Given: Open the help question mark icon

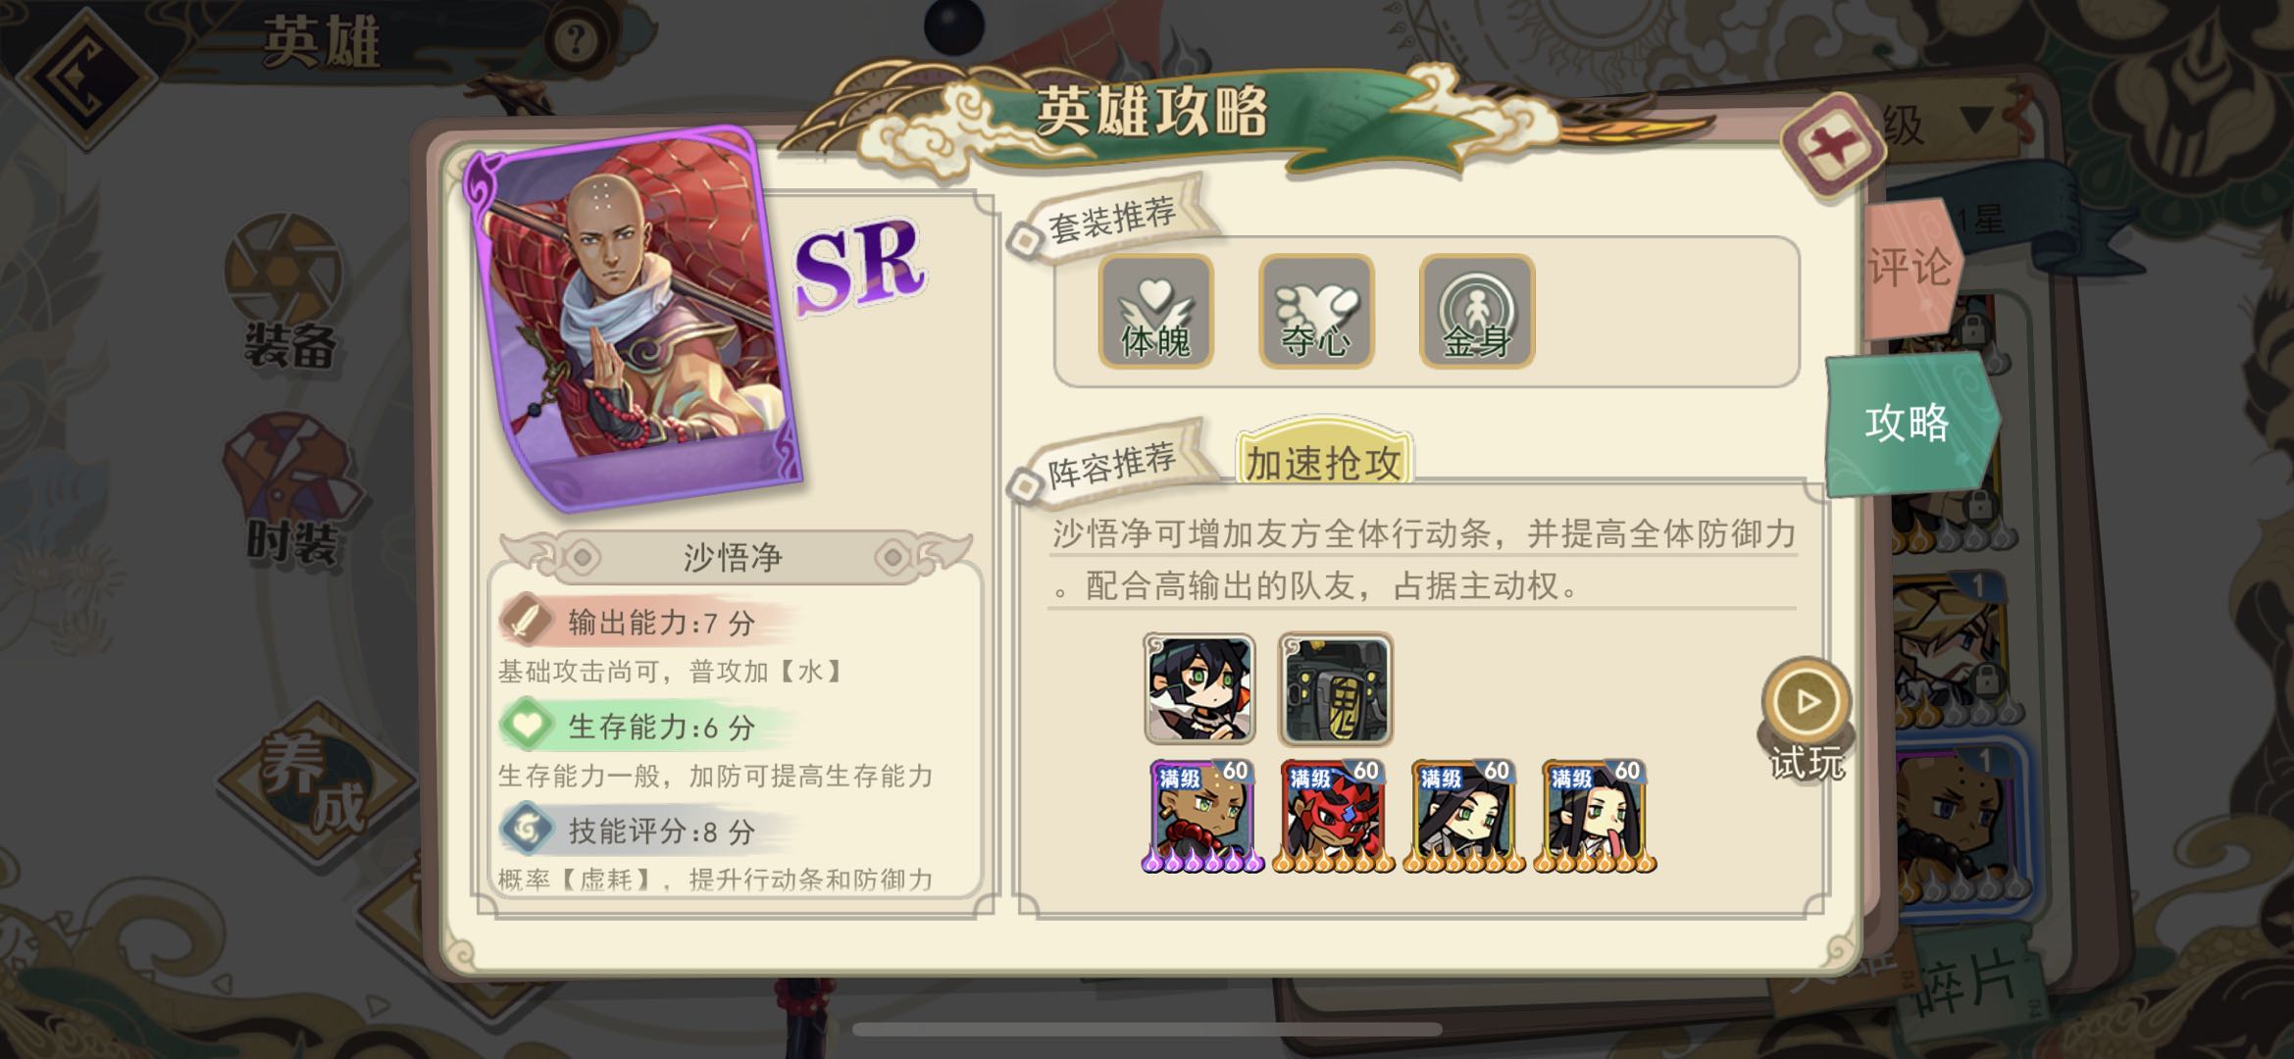Looking at the screenshot, I should pos(575,41).
